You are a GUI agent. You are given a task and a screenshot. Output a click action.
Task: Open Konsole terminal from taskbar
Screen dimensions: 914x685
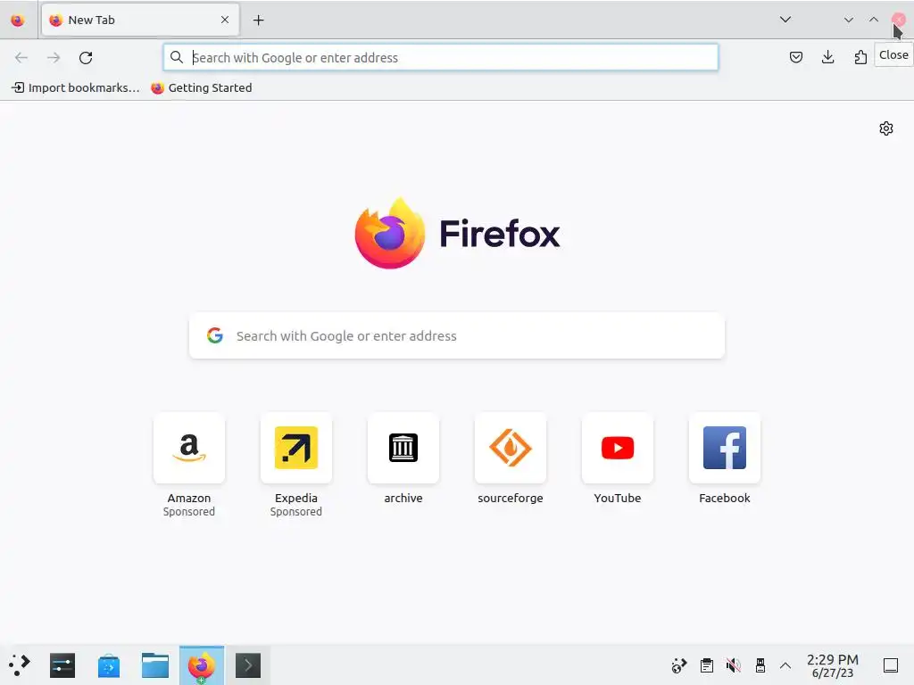[x=248, y=665]
